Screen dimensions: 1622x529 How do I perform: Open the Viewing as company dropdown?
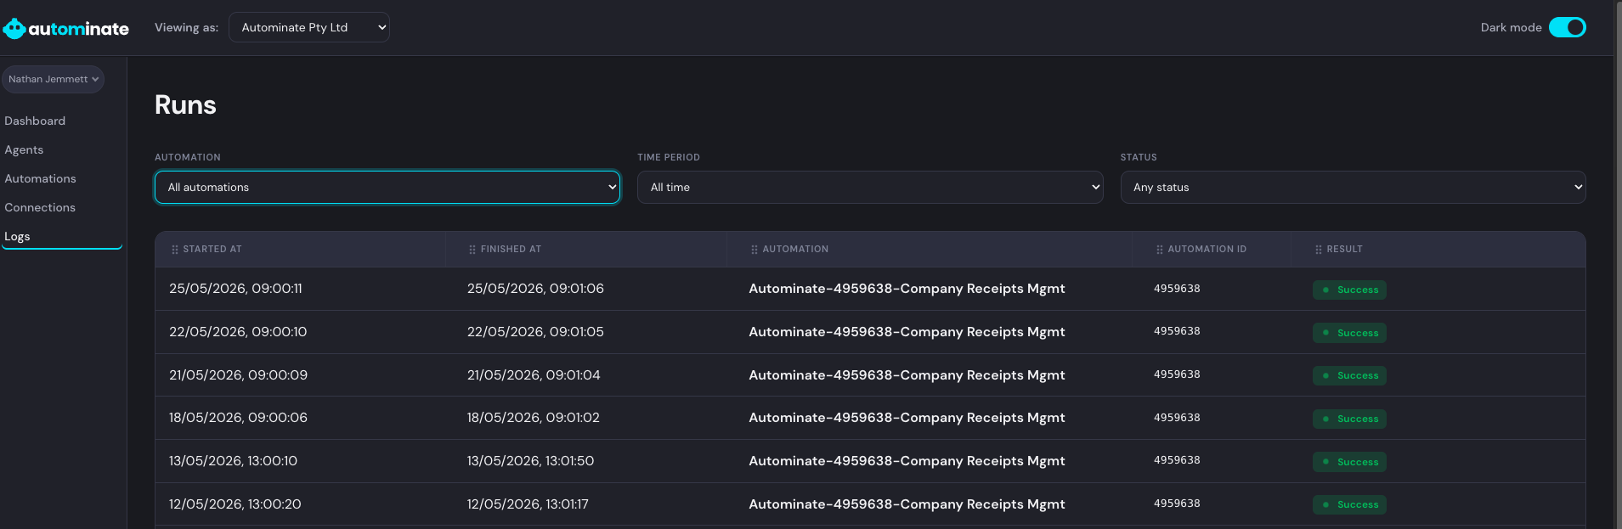309,27
